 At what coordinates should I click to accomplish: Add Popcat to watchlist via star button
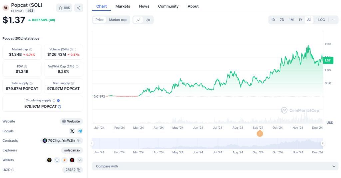64,8
